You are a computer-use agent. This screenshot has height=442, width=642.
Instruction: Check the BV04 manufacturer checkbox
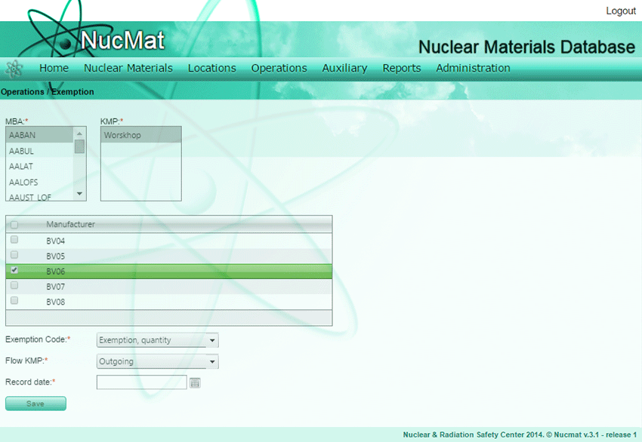(14, 240)
